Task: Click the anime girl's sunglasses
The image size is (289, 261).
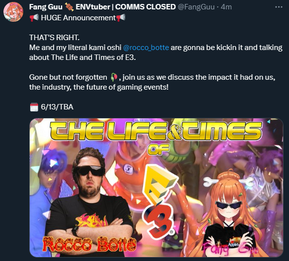Action: [229, 206]
